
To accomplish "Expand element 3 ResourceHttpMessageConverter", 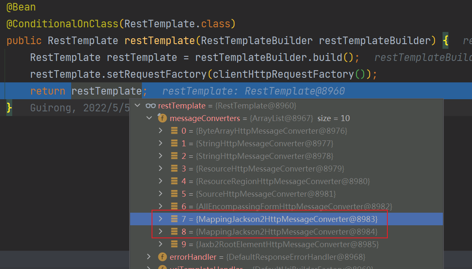I will (160, 169).
